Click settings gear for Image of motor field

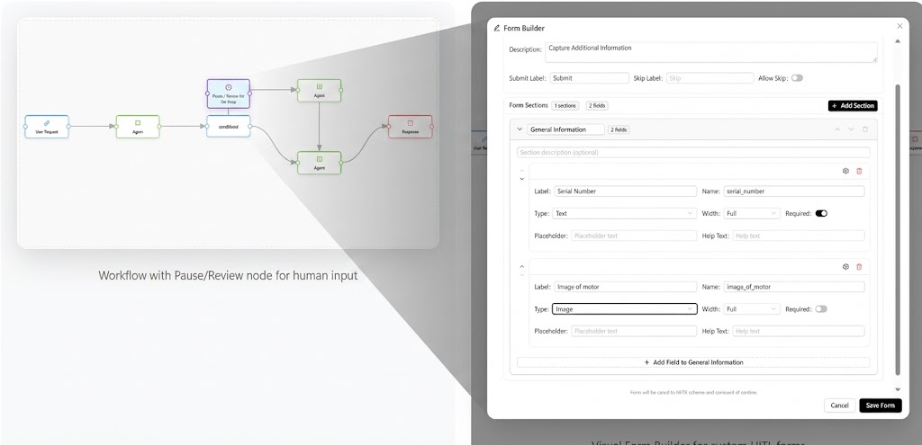[x=845, y=266]
